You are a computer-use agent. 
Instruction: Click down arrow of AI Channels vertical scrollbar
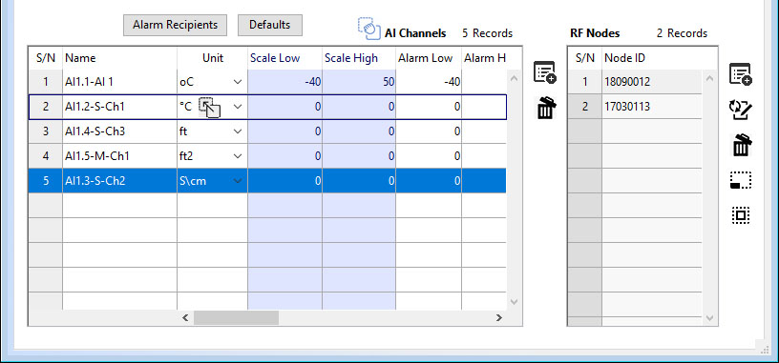point(515,301)
